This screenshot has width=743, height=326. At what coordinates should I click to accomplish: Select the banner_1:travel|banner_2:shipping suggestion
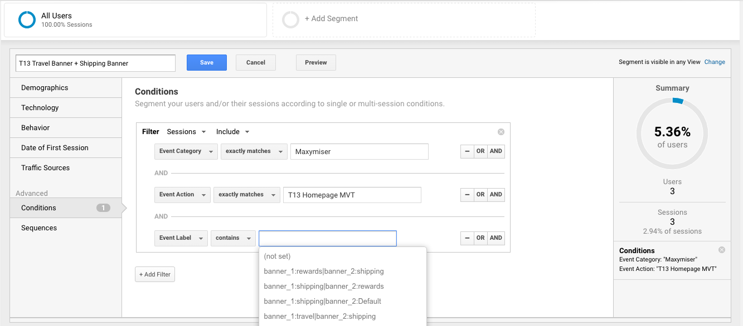pyautogui.click(x=320, y=317)
